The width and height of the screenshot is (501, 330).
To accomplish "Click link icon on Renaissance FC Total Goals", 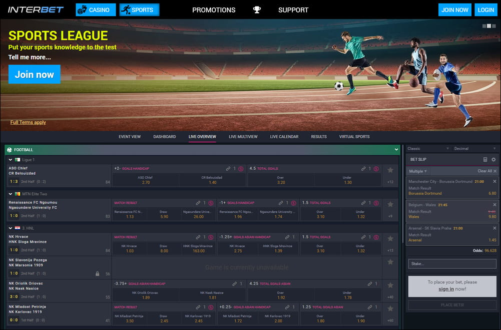I will tap(363, 203).
